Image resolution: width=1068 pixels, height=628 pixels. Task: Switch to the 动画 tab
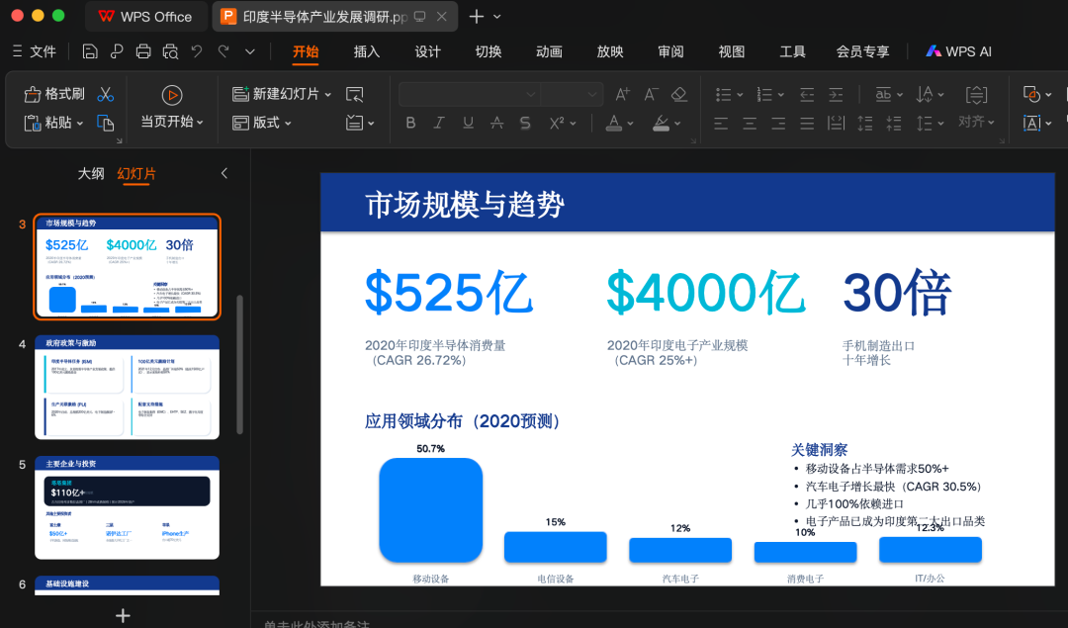tap(549, 51)
